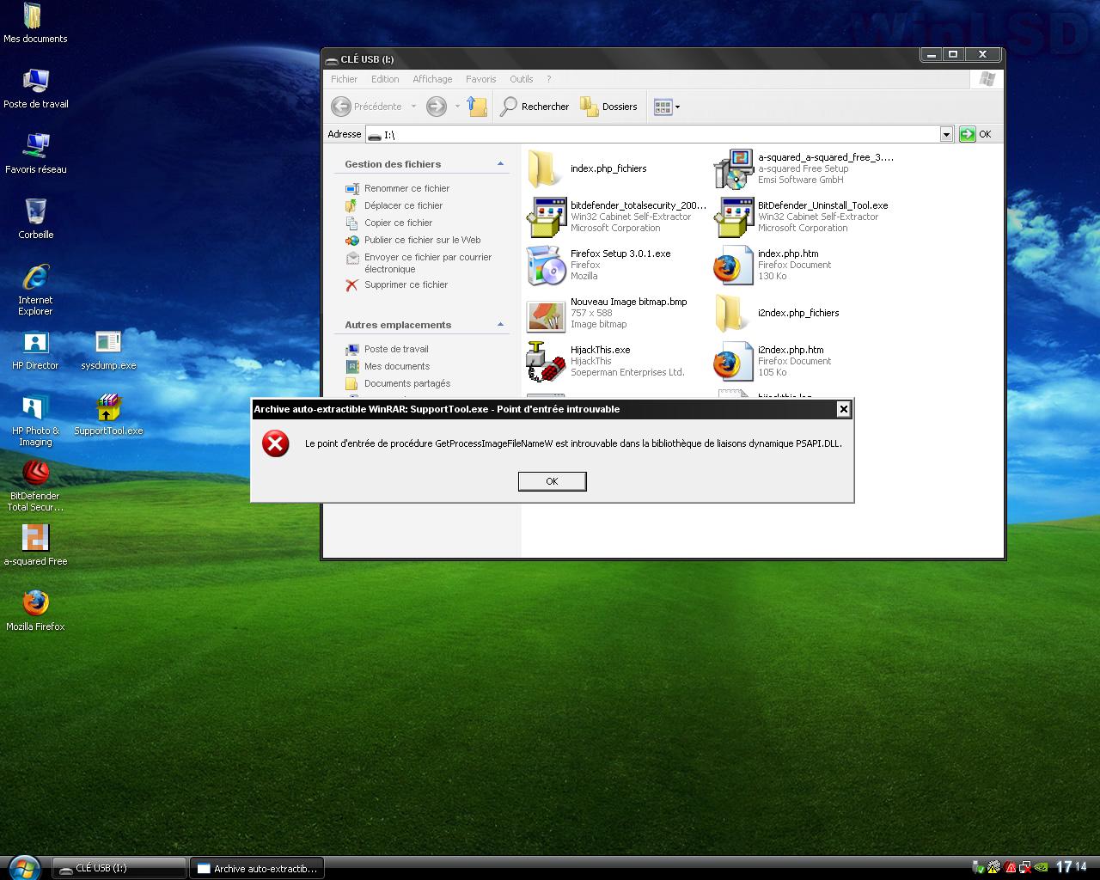The image size is (1100, 880).
Task: Select HijackThis.exe file
Action: pos(606,361)
